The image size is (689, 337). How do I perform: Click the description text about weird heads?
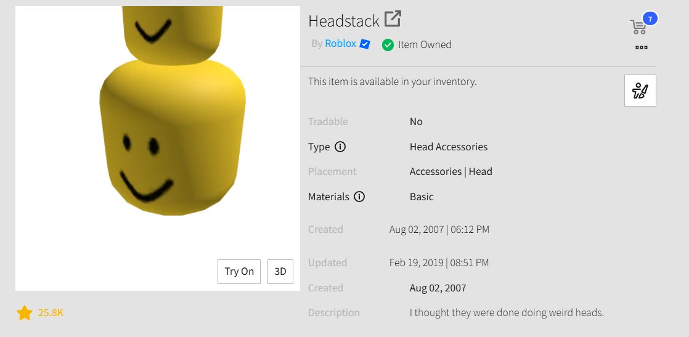click(507, 313)
